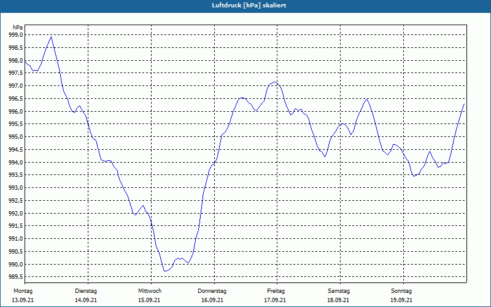Viewport: 491px width, 307px height.
Task: Click the 'hPa' unit label
Action: pos(18,28)
